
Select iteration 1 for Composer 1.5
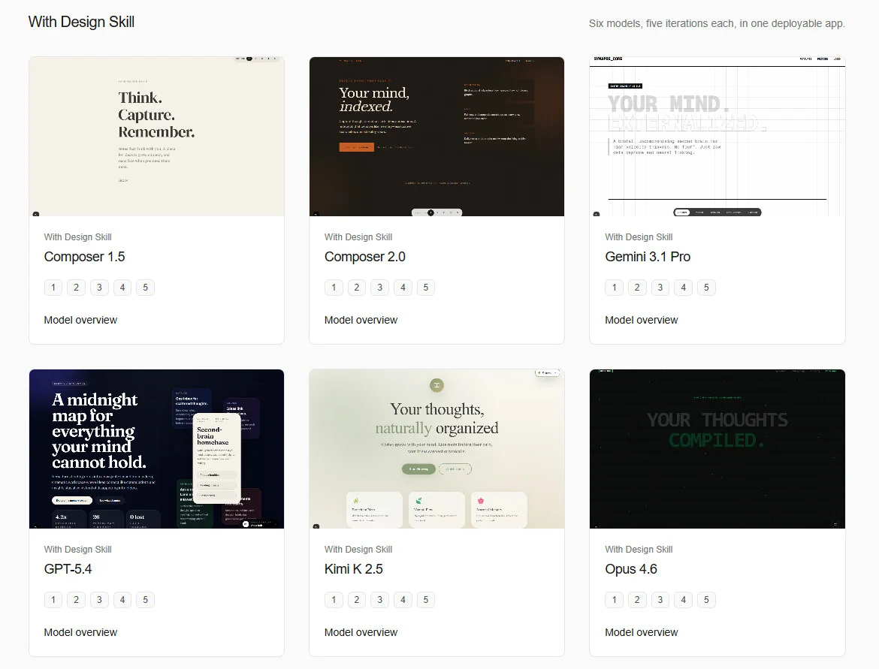pos(53,288)
